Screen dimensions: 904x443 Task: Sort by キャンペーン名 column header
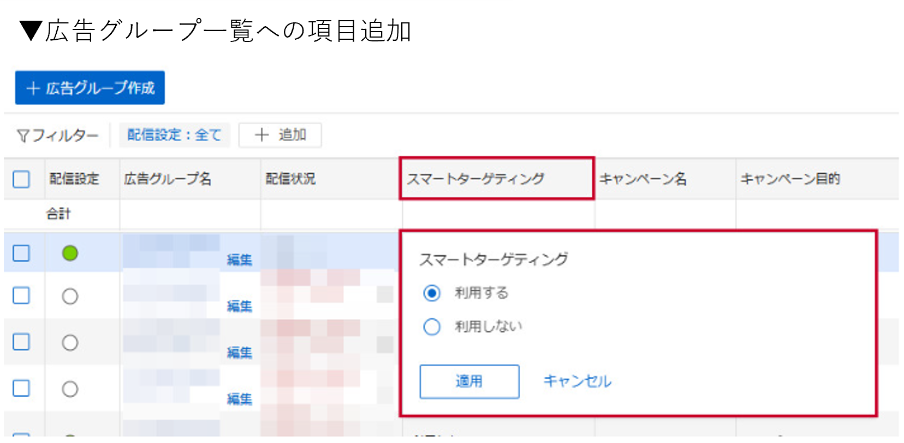(643, 179)
